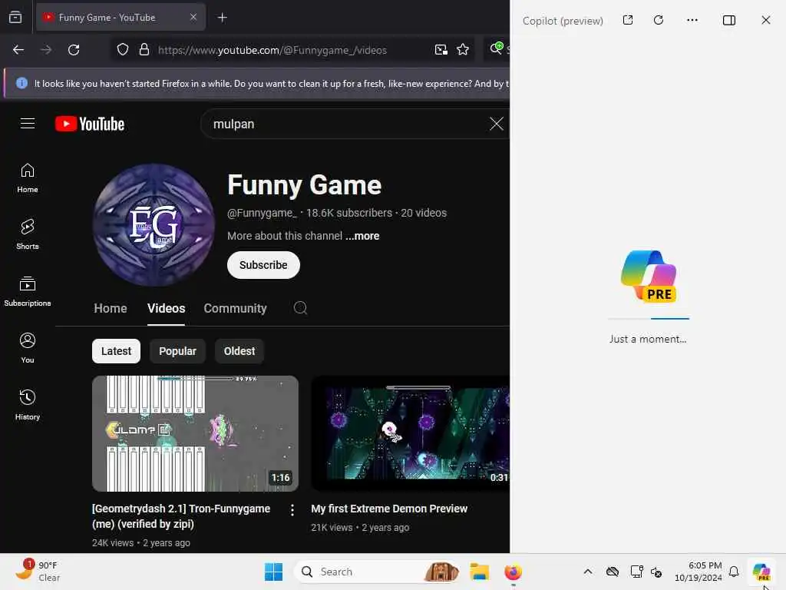The width and height of the screenshot is (786, 590).
Task: Switch to Firefox in the taskbar
Action: click(513, 572)
